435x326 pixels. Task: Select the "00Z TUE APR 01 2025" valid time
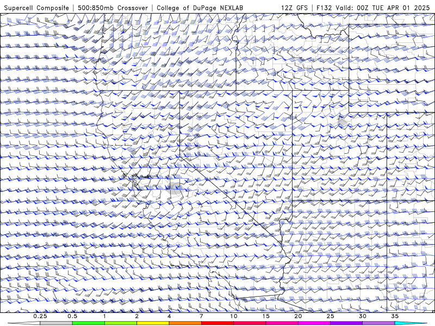pos(393,8)
